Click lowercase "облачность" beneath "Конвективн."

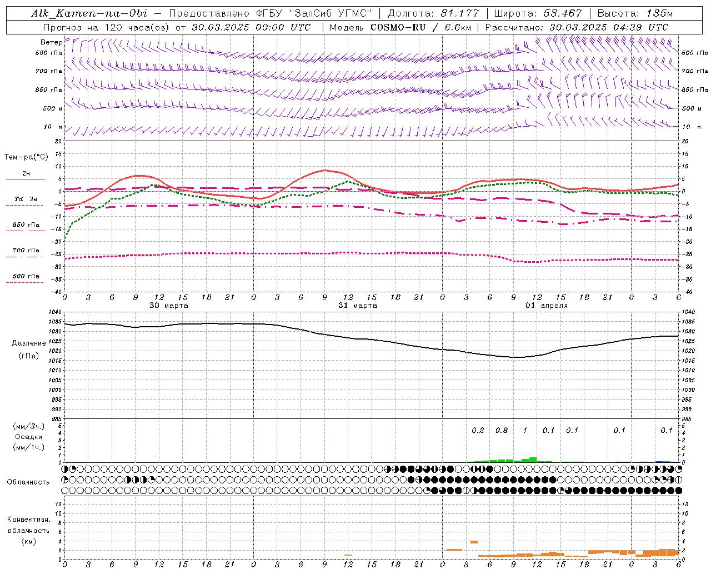tap(28, 531)
